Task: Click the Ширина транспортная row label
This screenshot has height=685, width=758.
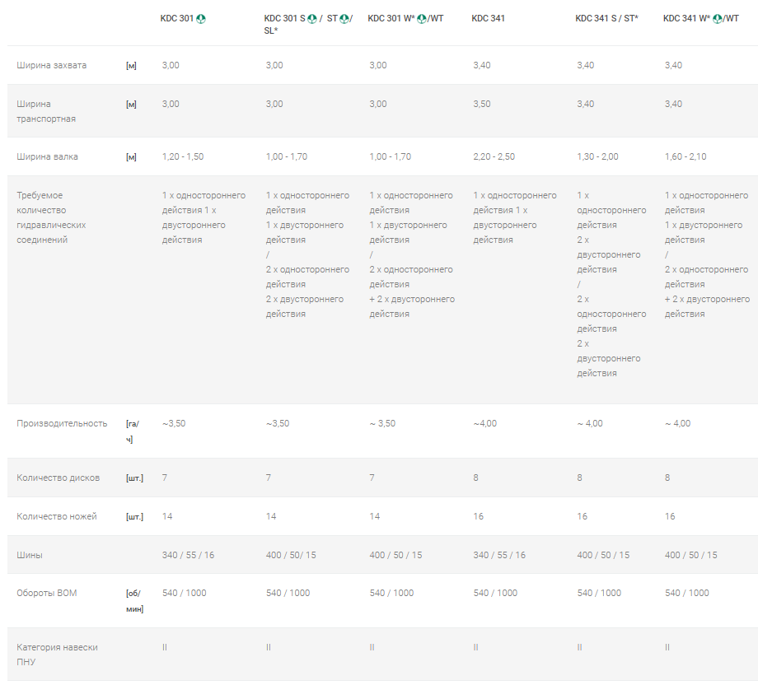Action: [46, 111]
